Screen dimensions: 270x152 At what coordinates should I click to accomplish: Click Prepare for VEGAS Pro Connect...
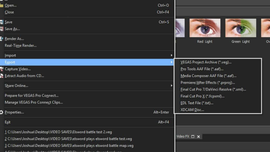(x=87, y=96)
